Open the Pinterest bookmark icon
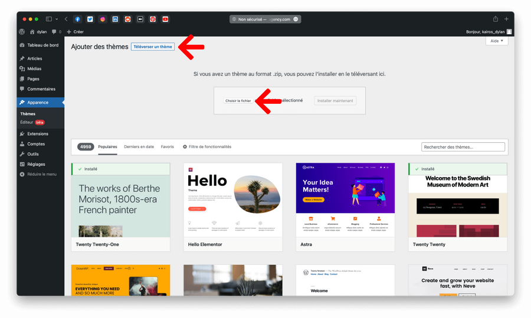 pos(153,19)
